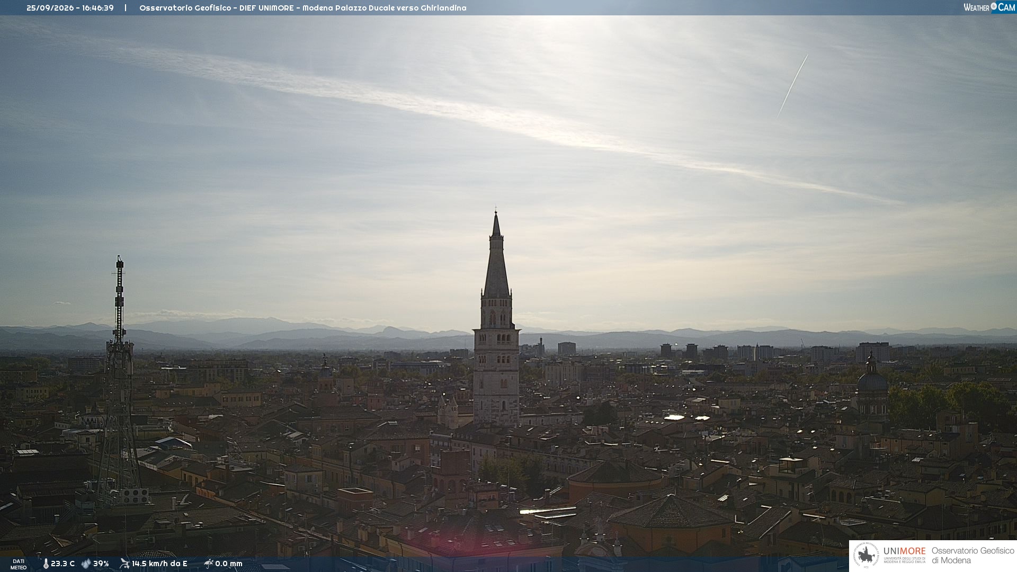Click the wind anemometer icon
Screen dimensions: 1017x572
point(124,564)
